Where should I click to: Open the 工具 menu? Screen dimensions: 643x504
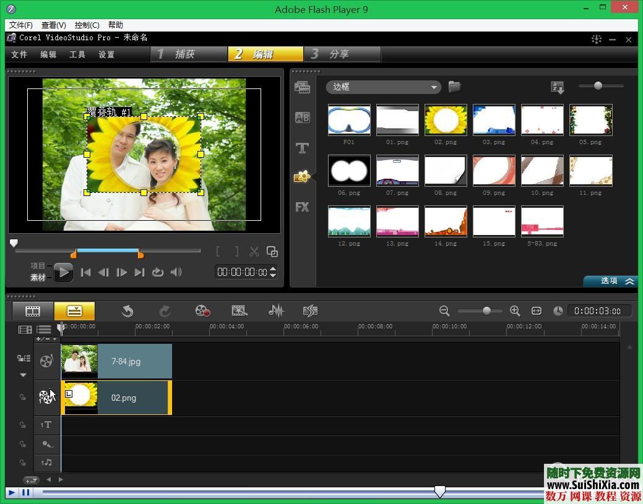[77, 54]
